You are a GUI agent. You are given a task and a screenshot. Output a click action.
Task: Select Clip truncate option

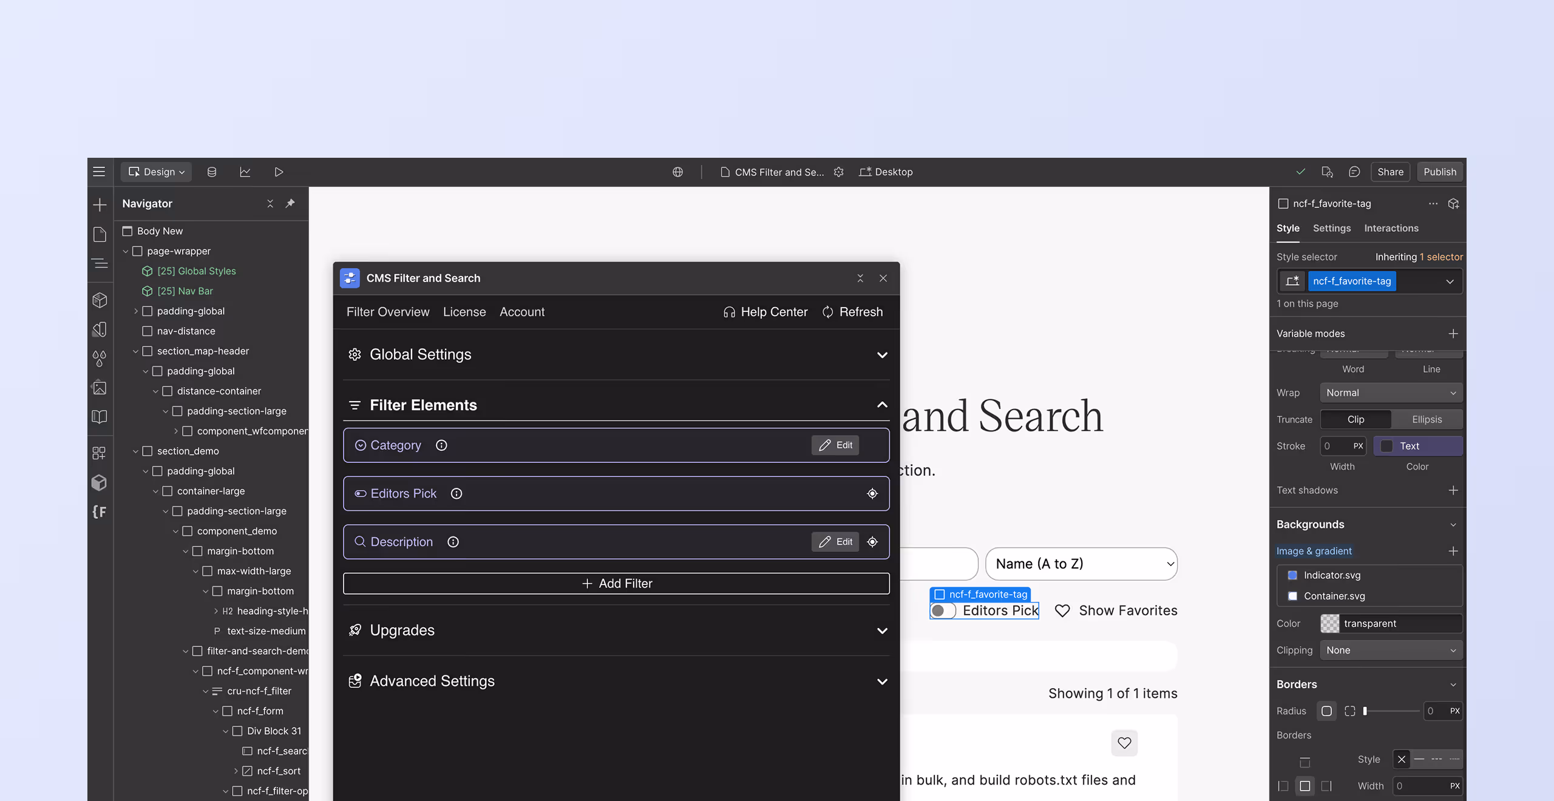tap(1356, 419)
